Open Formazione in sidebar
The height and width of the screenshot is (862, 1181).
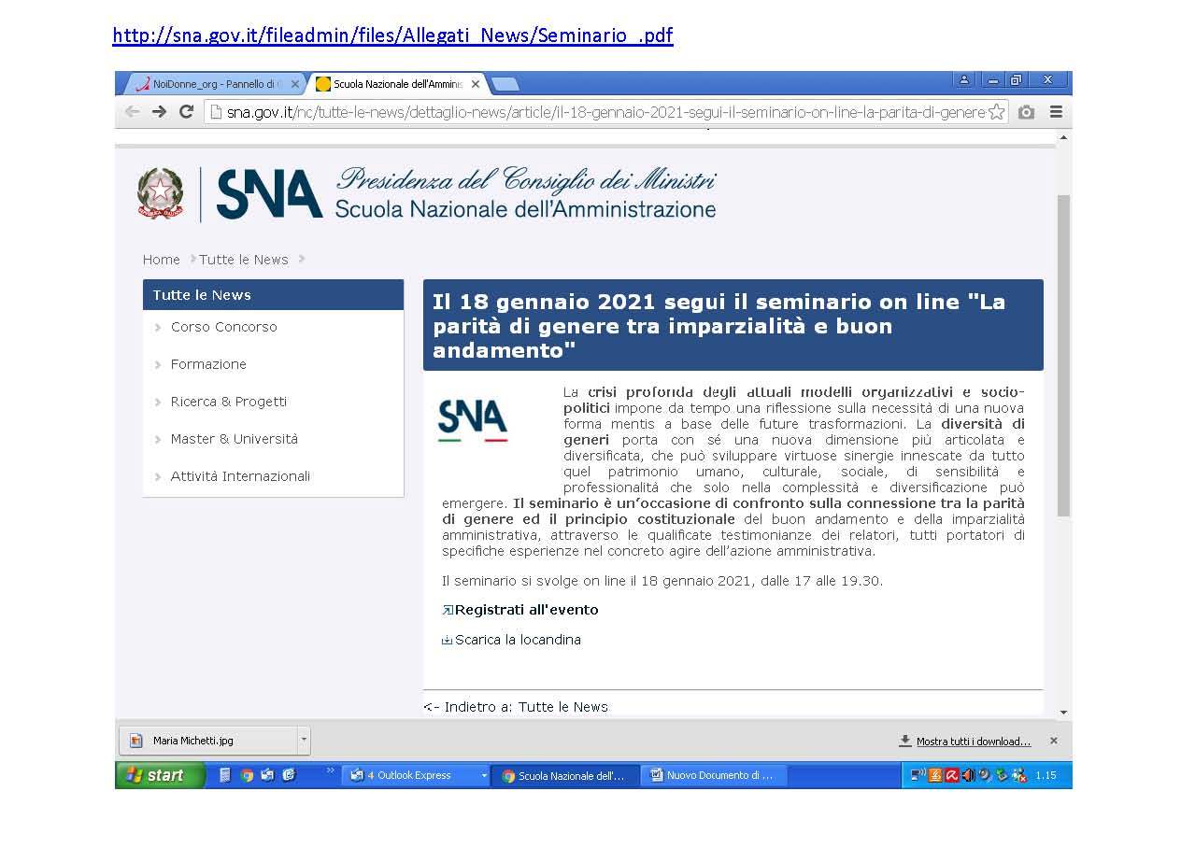point(208,364)
